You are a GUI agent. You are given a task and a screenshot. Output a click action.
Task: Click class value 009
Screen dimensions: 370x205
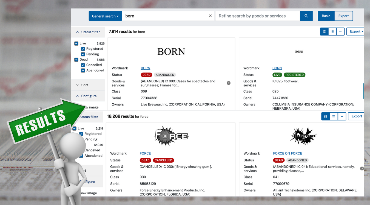(x=144, y=91)
